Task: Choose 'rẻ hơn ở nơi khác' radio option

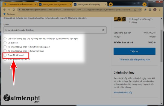Action: click(5, 51)
